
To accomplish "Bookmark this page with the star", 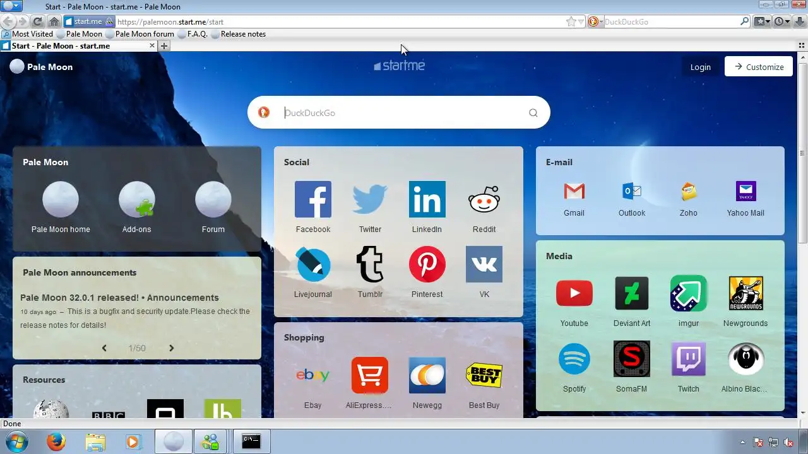I will 571,21.
